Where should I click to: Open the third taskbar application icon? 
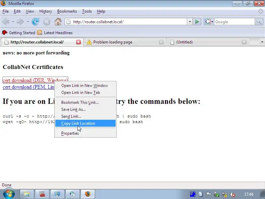[x=57, y=194]
